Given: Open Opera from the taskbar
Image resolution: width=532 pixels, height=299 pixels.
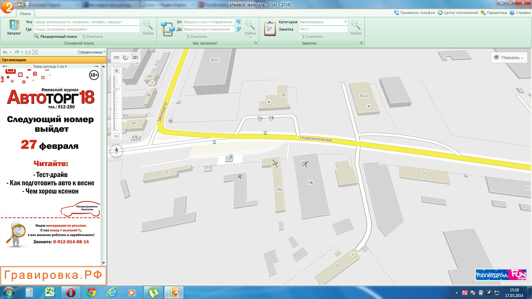Looking at the screenshot, I should point(70,293).
